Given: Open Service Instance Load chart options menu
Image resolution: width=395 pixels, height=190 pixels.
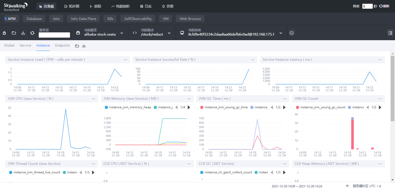Looking at the screenshot, I should tap(125, 60).
